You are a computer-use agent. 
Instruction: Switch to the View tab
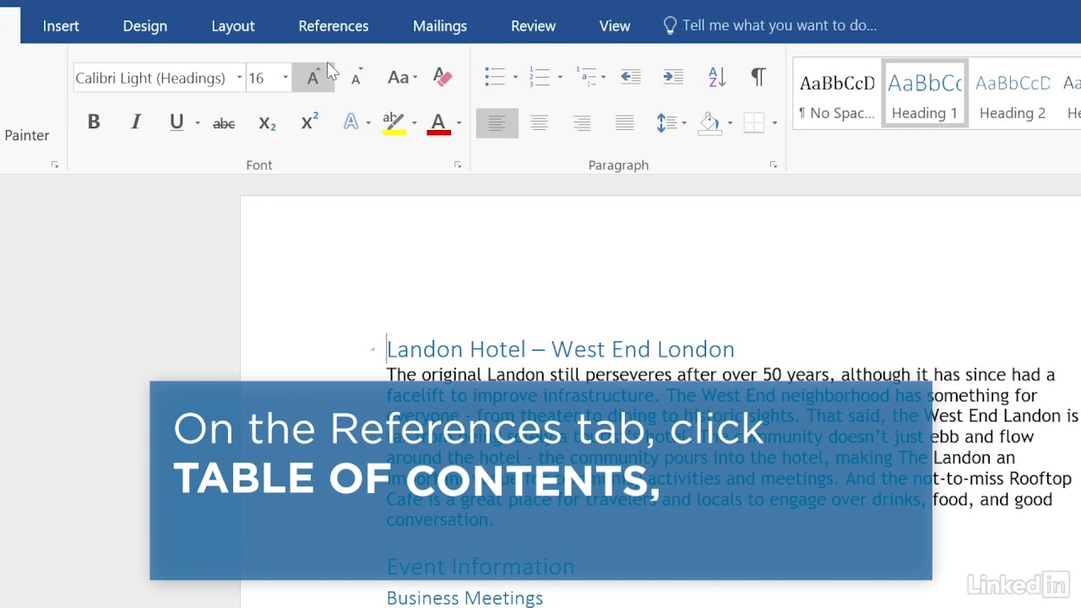click(x=615, y=25)
